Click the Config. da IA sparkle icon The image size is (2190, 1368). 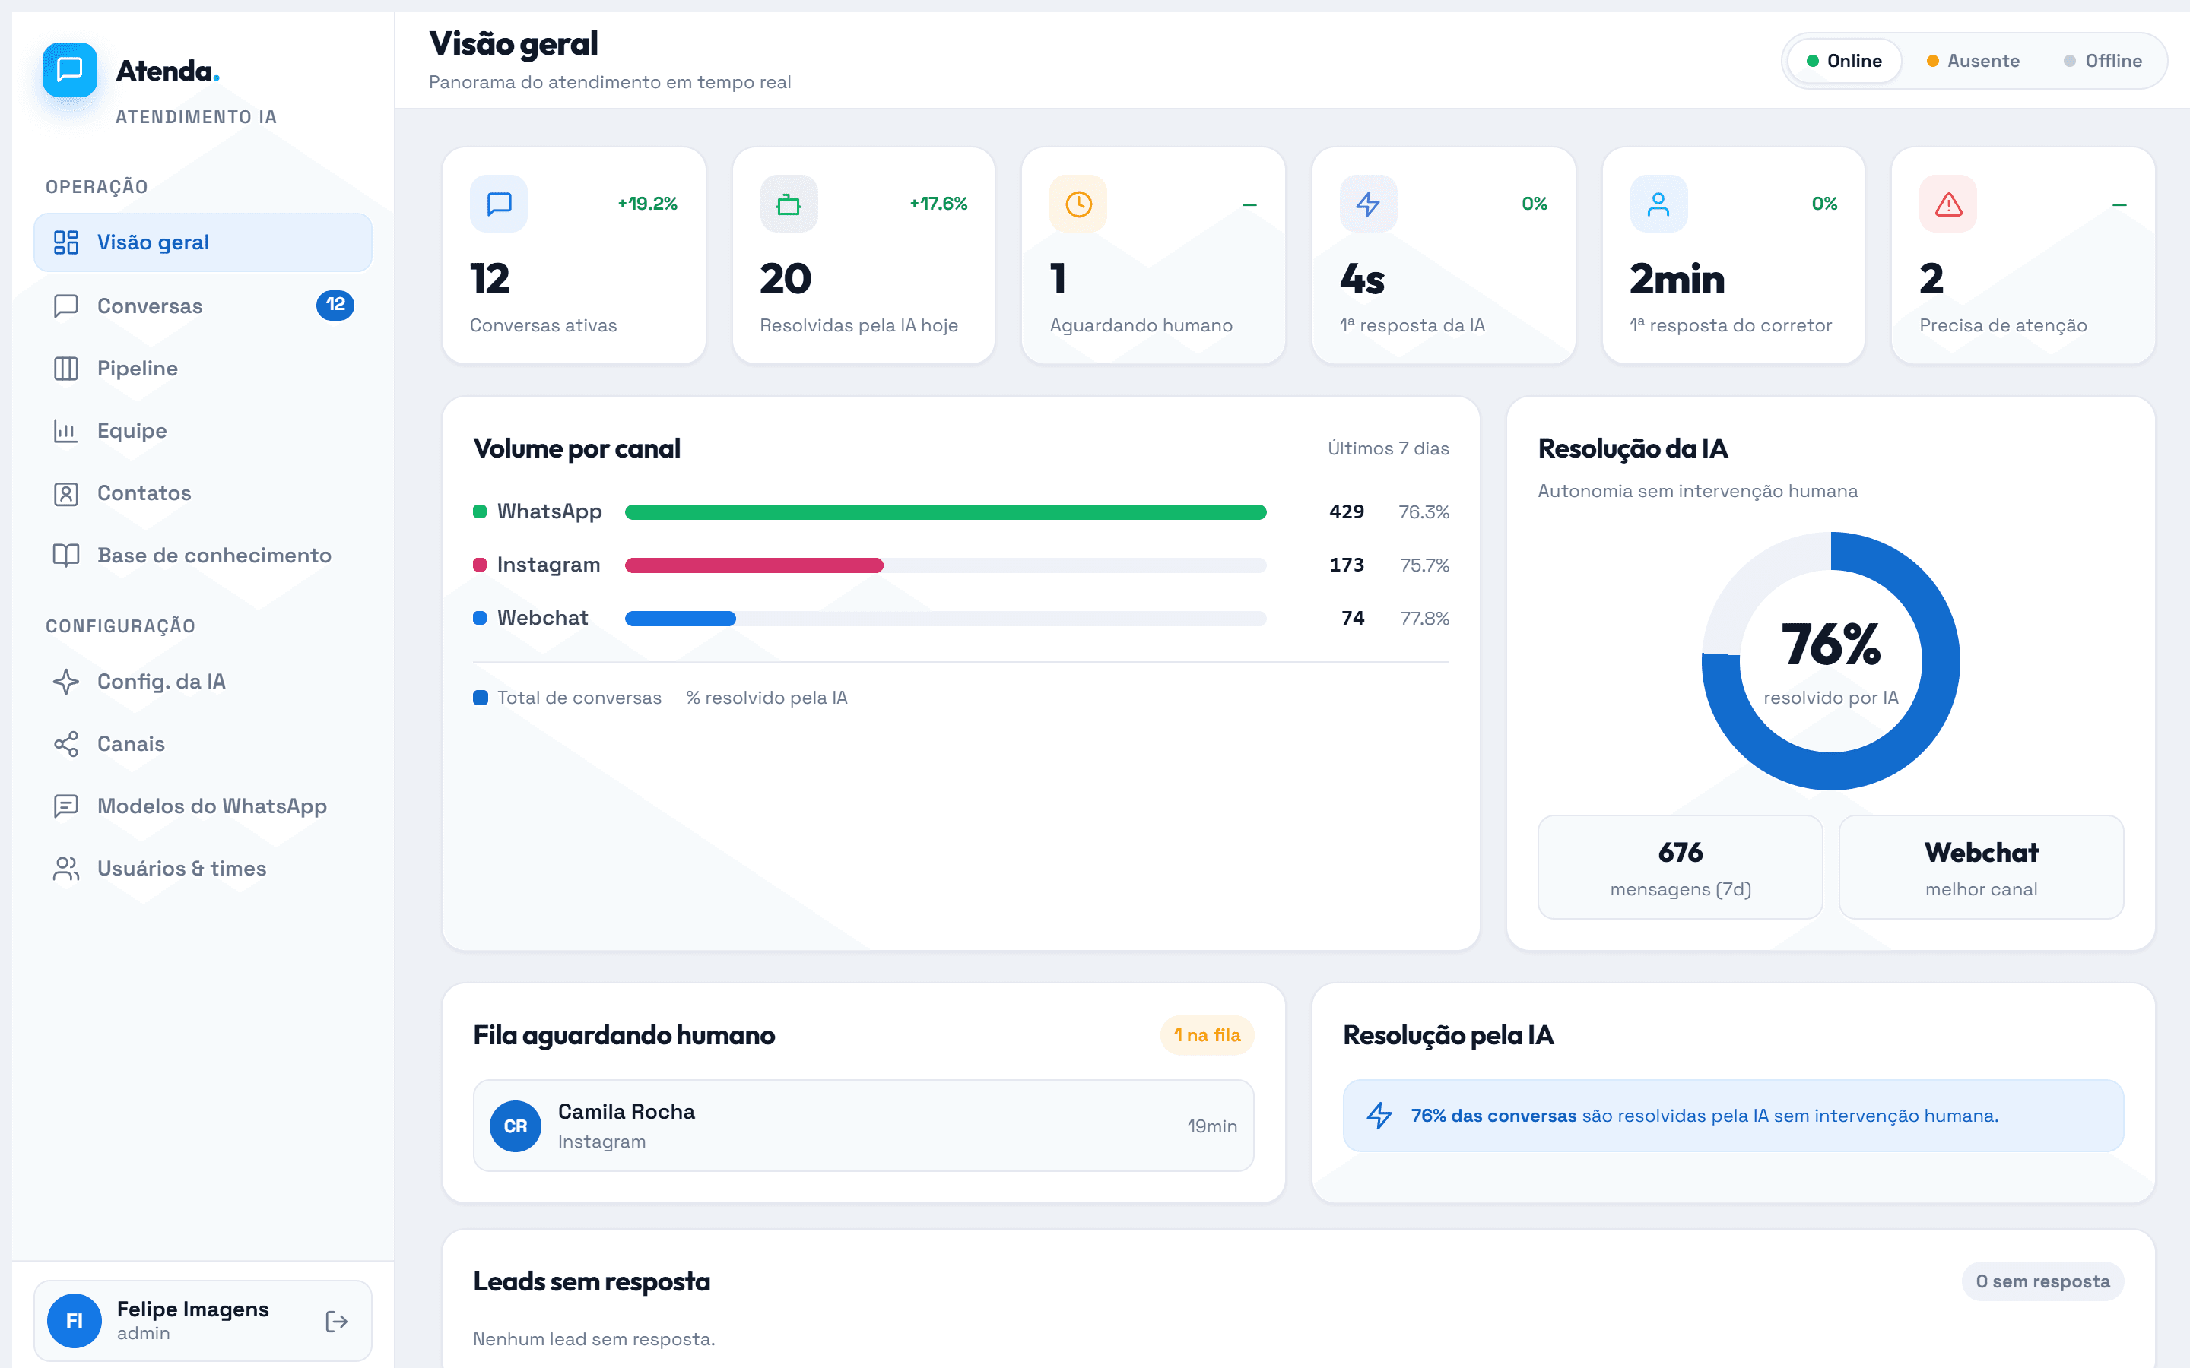tap(66, 681)
